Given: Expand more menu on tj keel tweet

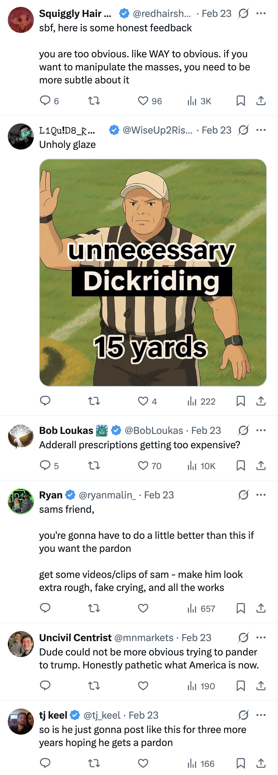Looking at the screenshot, I should (x=261, y=715).
